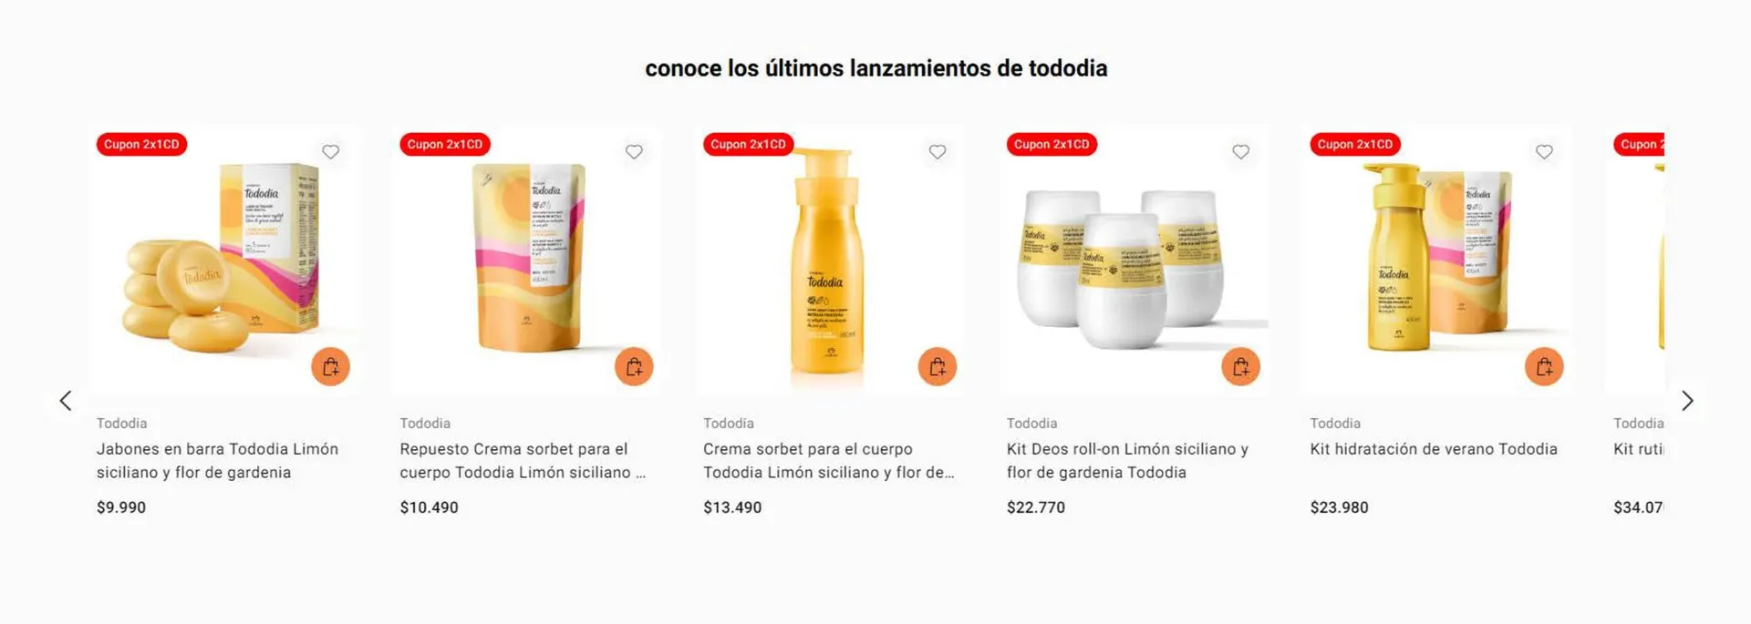Favorite the Kit Deos roll-on product
The width and height of the screenshot is (1751, 624).
(1240, 152)
